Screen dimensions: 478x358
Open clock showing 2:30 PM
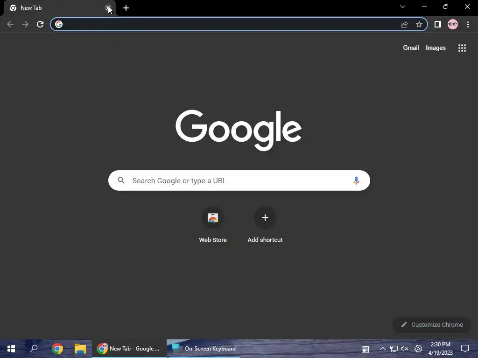pyautogui.click(x=441, y=349)
